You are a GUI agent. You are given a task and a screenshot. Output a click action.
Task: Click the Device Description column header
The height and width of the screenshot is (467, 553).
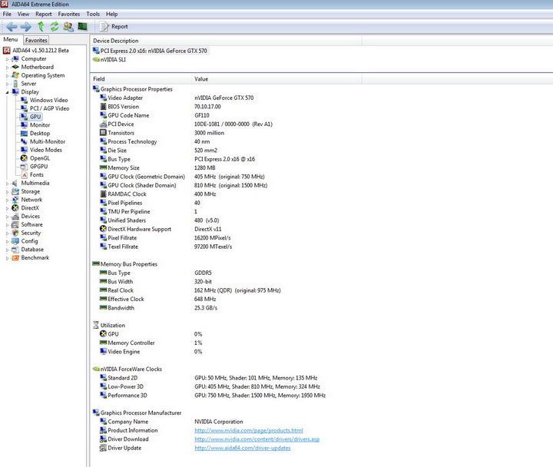pyautogui.click(x=226, y=41)
